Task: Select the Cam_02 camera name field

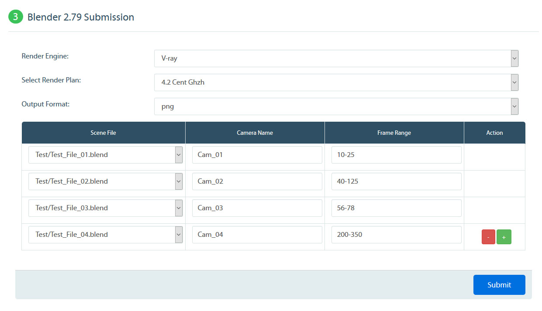Action: [257, 181]
